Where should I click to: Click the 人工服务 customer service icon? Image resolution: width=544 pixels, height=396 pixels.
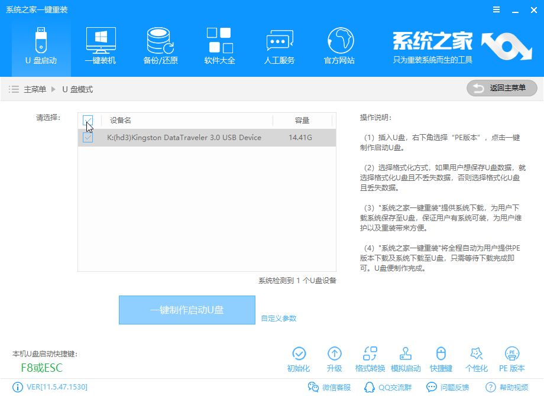pyautogui.click(x=279, y=44)
